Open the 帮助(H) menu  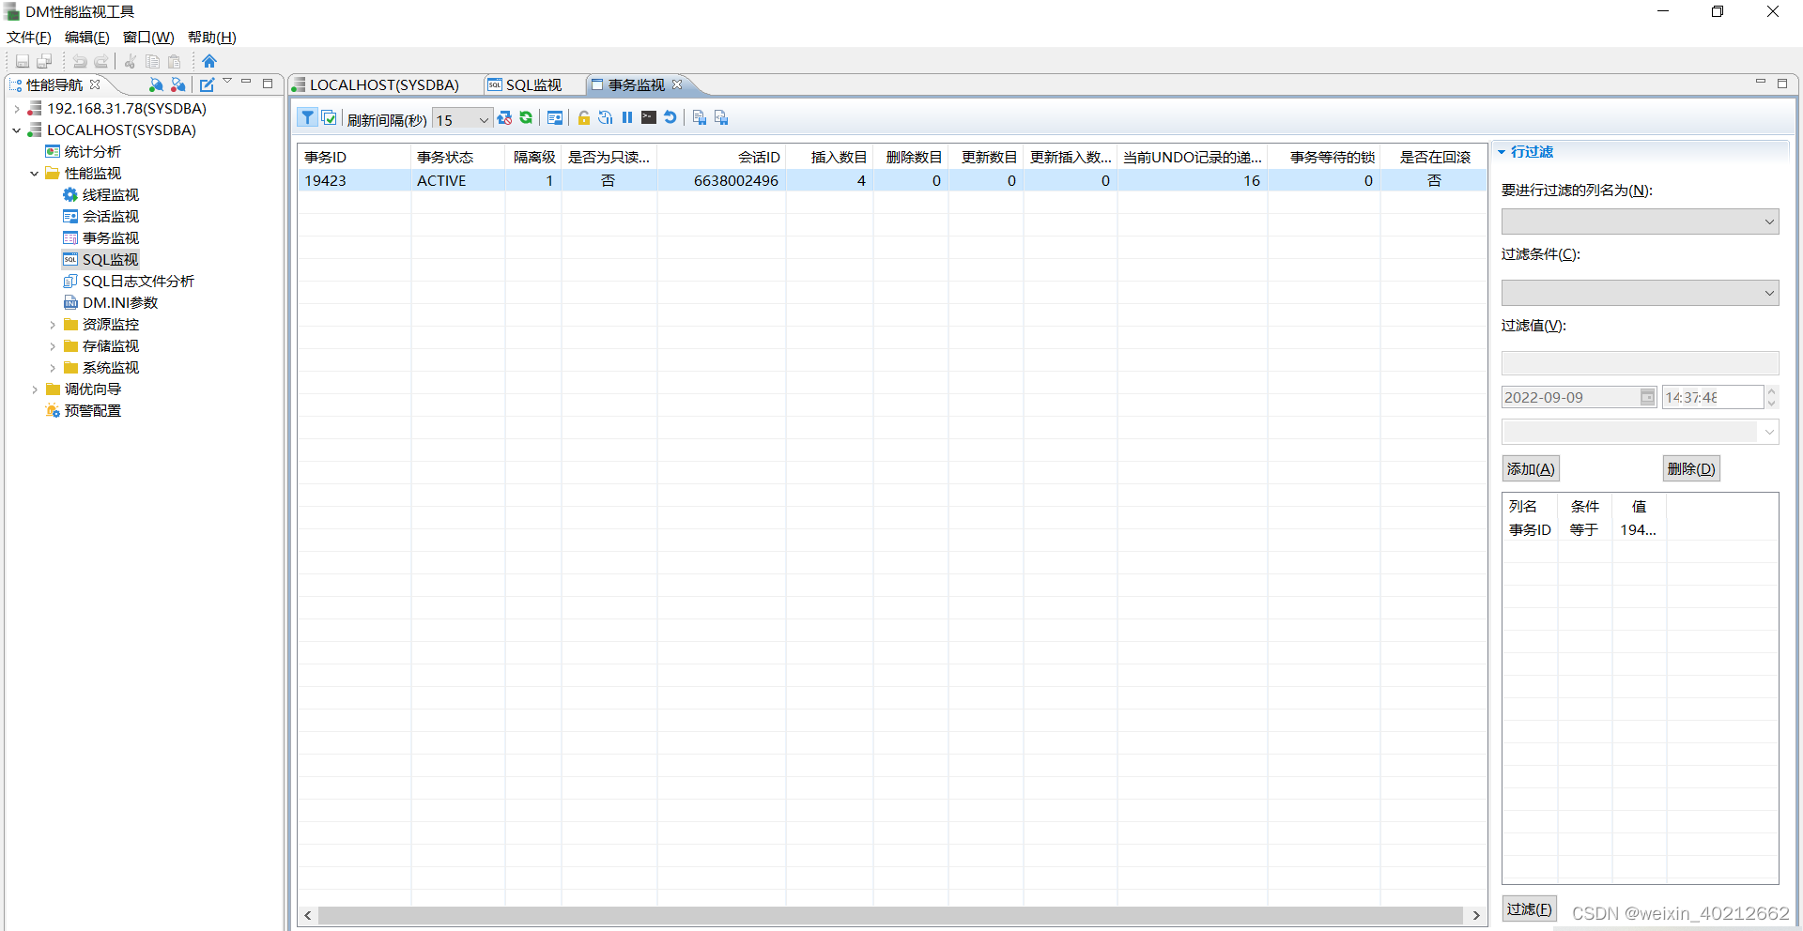coord(212,38)
